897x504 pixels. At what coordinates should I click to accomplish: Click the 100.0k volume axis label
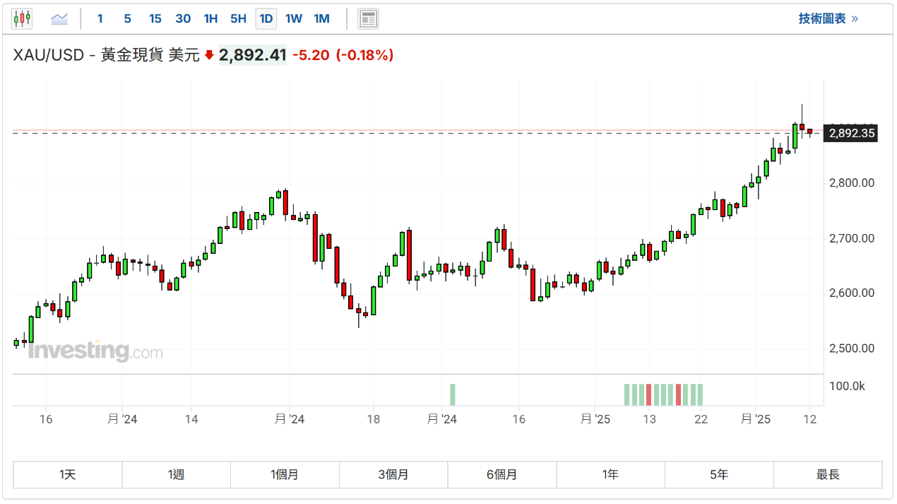tap(847, 386)
